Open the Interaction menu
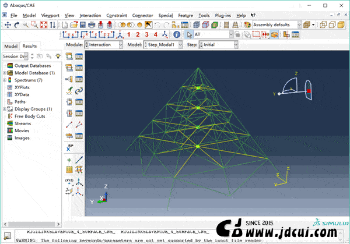 (90, 15)
